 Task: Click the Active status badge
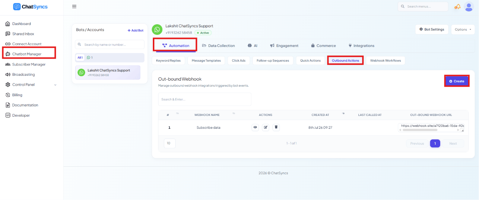pos(203,33)
